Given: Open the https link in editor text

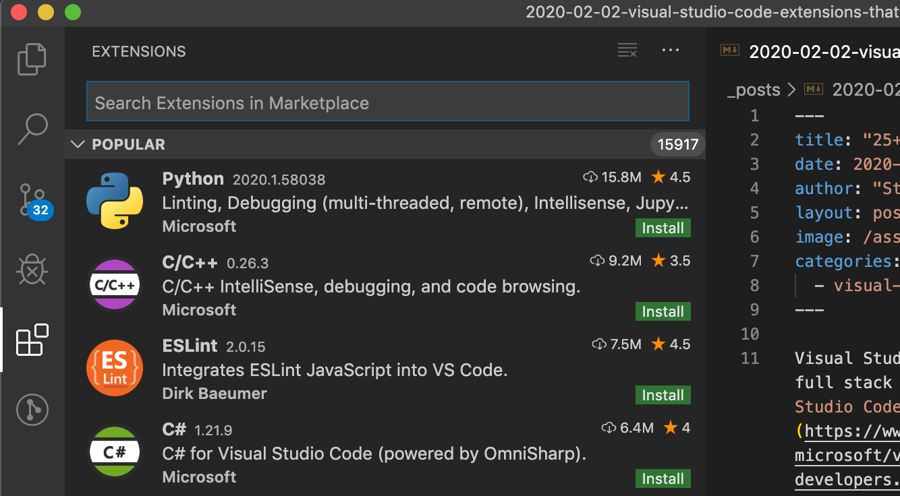Looking at the screenshot, I should 852,431.
